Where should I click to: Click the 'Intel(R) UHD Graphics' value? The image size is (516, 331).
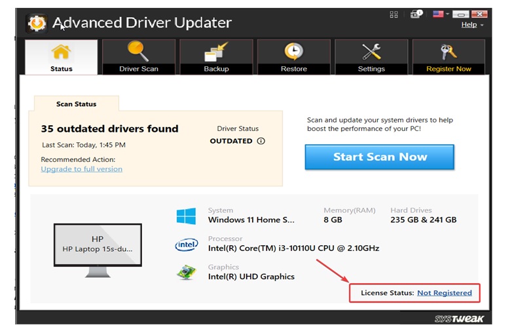[x=251, y=277]
